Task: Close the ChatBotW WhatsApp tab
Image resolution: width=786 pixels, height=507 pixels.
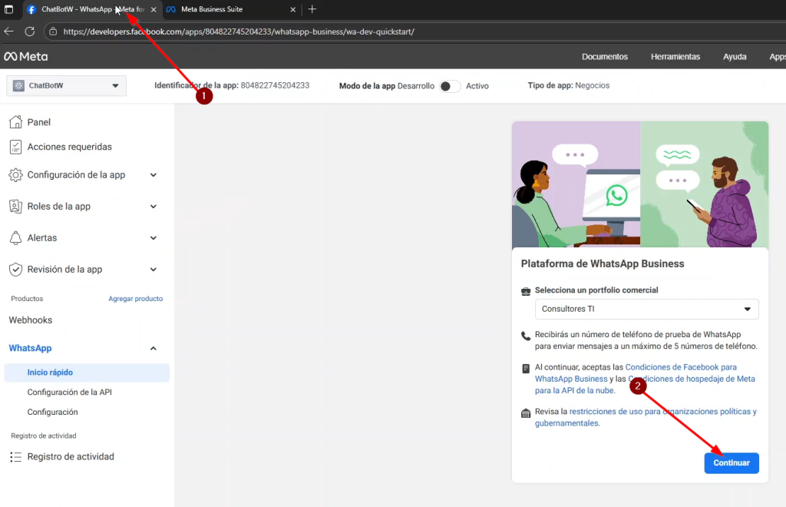Action: pos(154,9)
